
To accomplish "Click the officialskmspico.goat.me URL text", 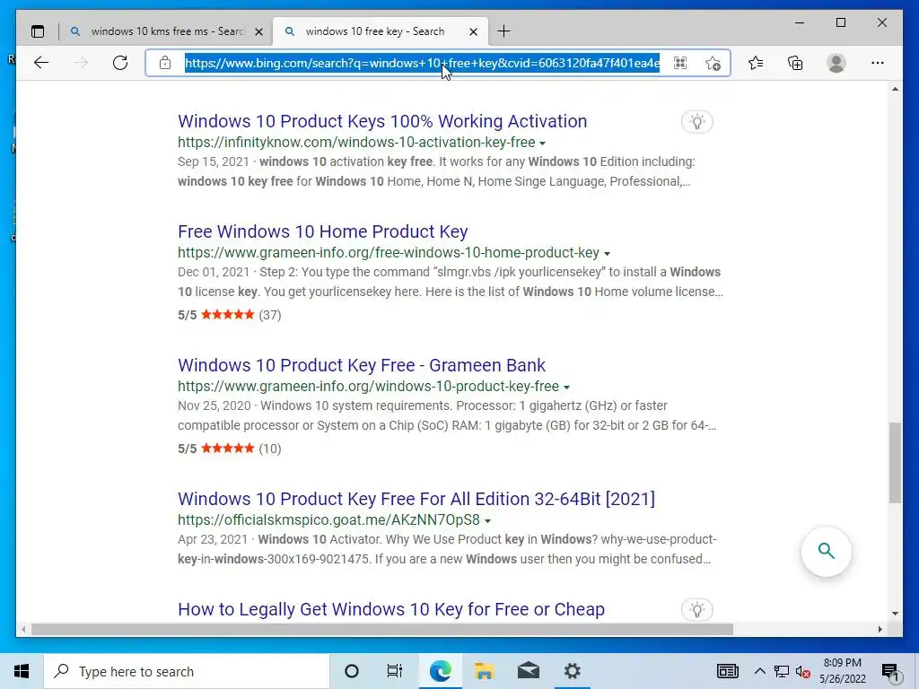I will pyautogui.click(x=328, y=519).
